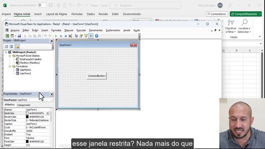Click the Undo arrow in VBA toolbar
The width and height of the screenshot is (265, 149).
click(x=45, y=36)
